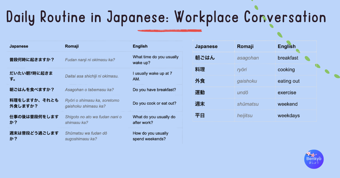Image resolution: width=340 pixels, height=178 pixels.
Task: Click the 'asagohan' romaji cell
Action: [248, 58]
